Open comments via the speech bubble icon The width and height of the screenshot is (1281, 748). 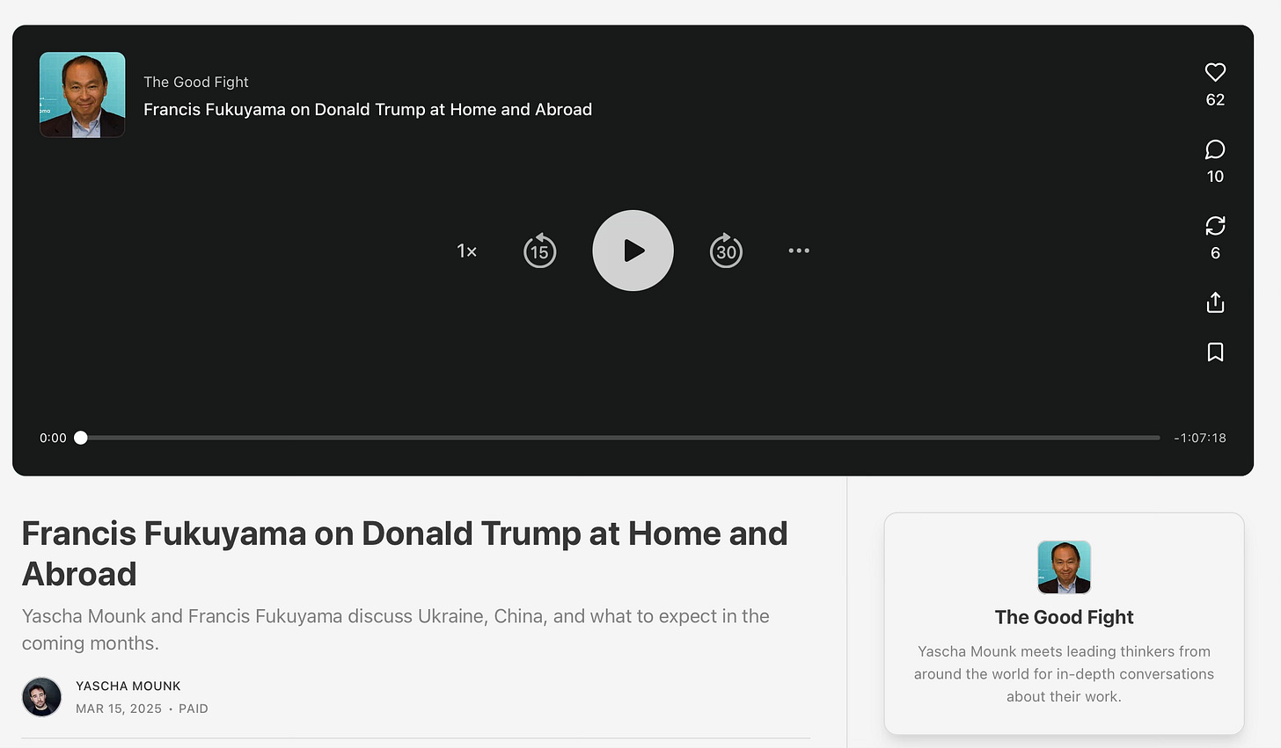[1215, 149]
